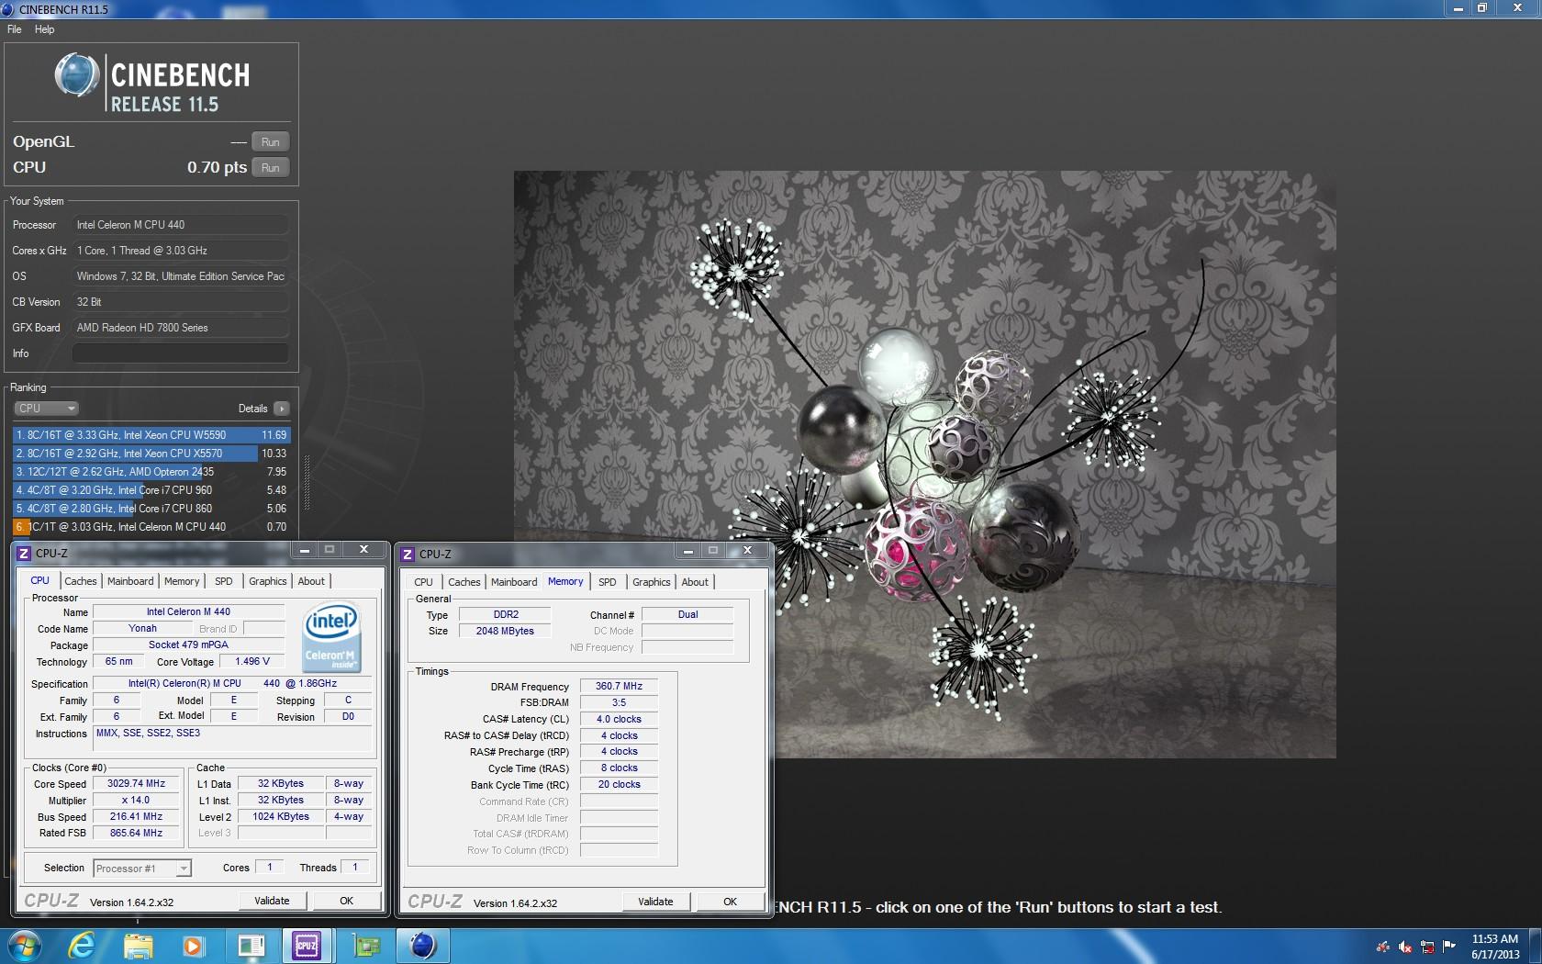The image size is (1542, 964).
Task: Click the Cinebench sphere taskbar icon
Action: [422, 945]
